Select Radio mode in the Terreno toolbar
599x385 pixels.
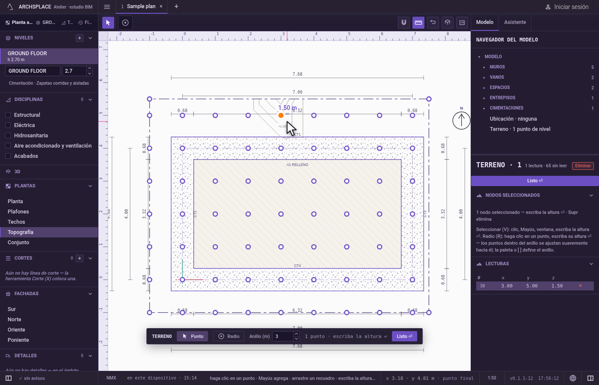pos(229,336)
